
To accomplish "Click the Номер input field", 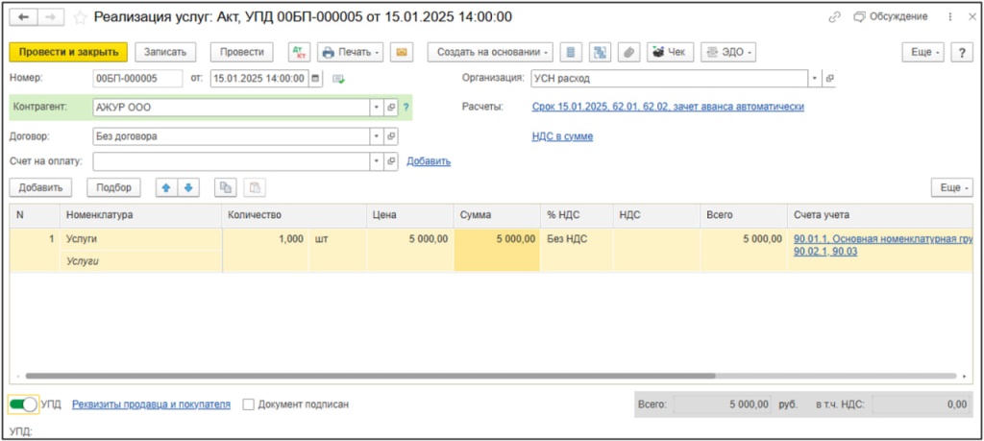I will coord(137,79).
